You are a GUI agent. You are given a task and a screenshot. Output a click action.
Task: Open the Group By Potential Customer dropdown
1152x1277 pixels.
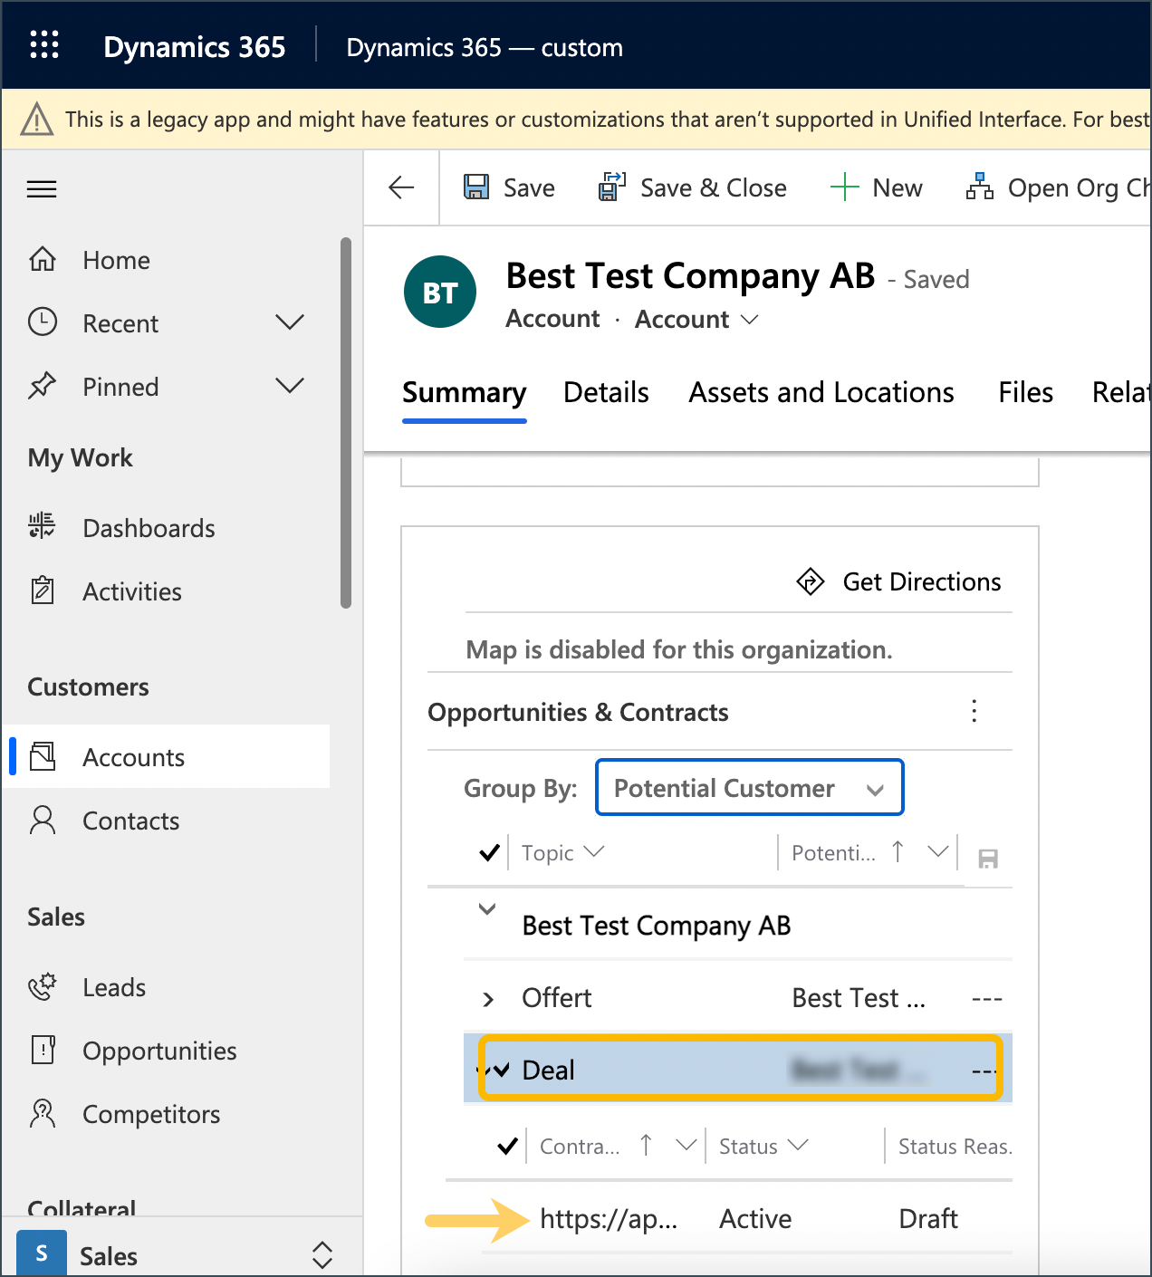pos(750,787)
